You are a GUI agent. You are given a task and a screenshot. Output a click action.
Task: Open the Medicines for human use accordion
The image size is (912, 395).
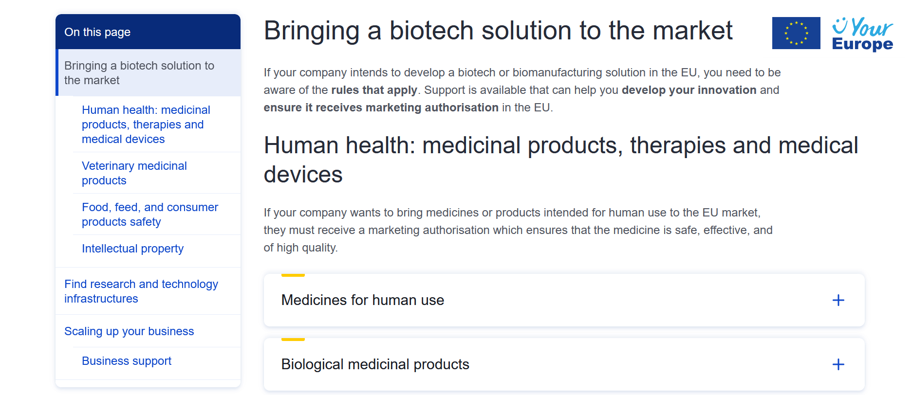(x=564, y=300)
